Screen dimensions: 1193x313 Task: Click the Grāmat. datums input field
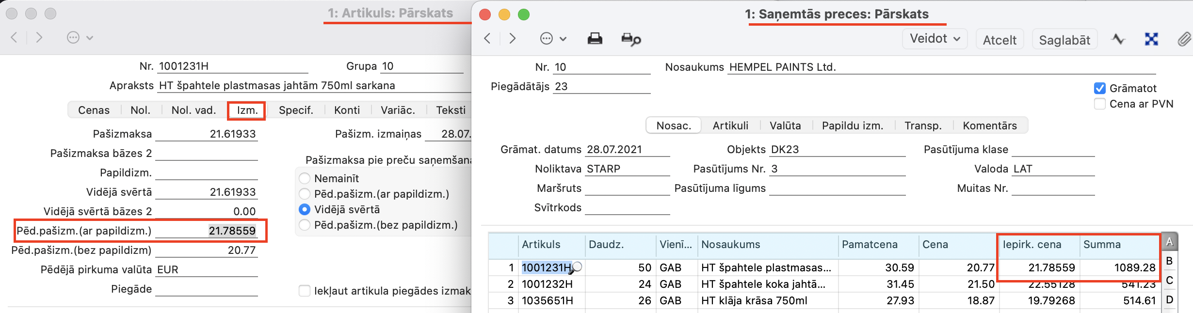coord(627,150)
